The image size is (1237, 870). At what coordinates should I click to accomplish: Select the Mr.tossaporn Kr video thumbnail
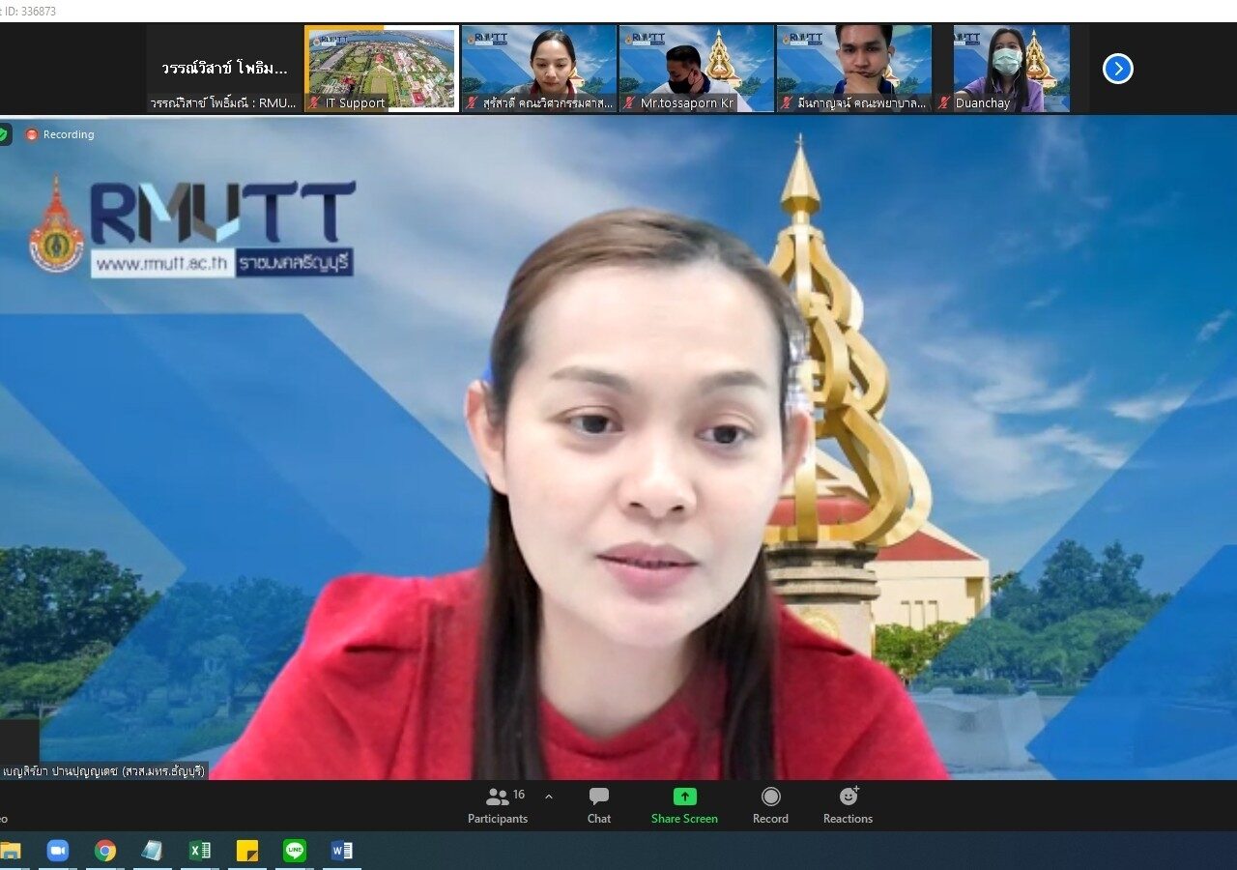click(x=696, y=69)
